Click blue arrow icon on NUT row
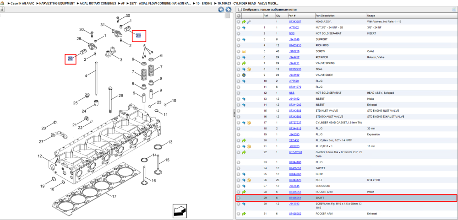The width and height of the screenshot is (458, 220). point(244,28)
